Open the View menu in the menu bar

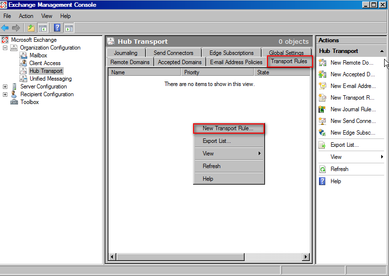coord(47,16)
